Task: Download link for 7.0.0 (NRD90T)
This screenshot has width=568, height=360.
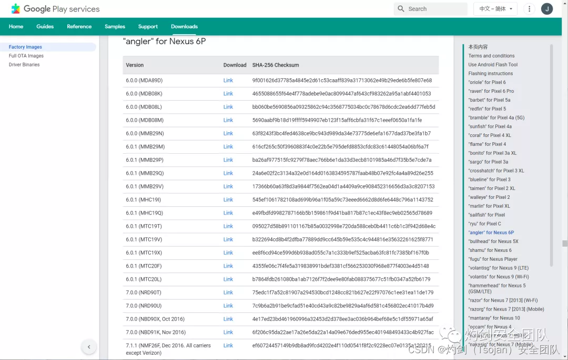Action: coord(228,292)
